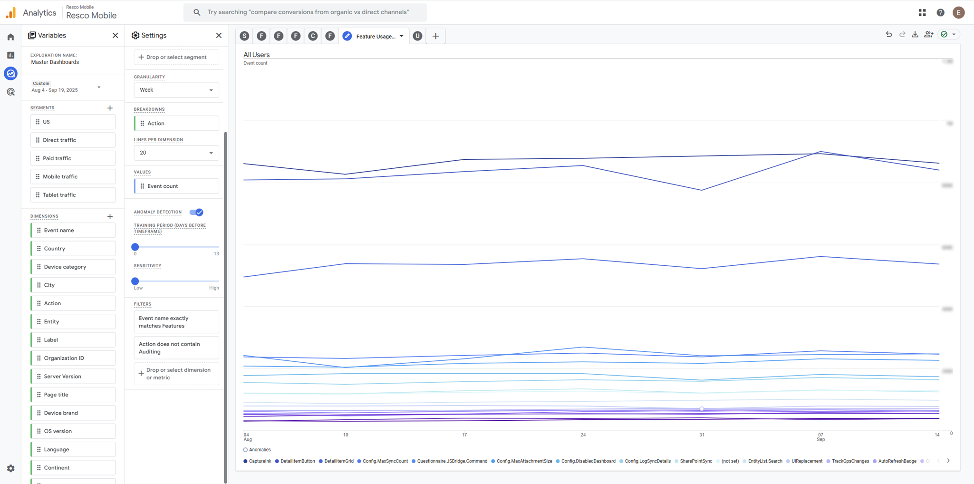The width and height of the screenshot is (974, 484).
Task: Open the Reports icon in sidebar
Action: click(10, 55)
